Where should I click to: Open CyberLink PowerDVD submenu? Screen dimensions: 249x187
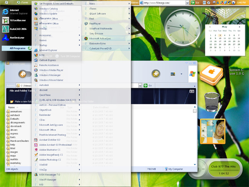[106, 49]
